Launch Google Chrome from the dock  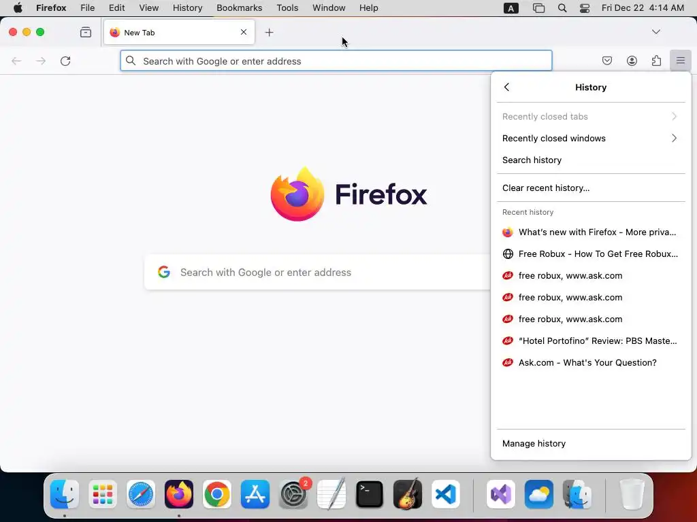[x=217, y=494]
